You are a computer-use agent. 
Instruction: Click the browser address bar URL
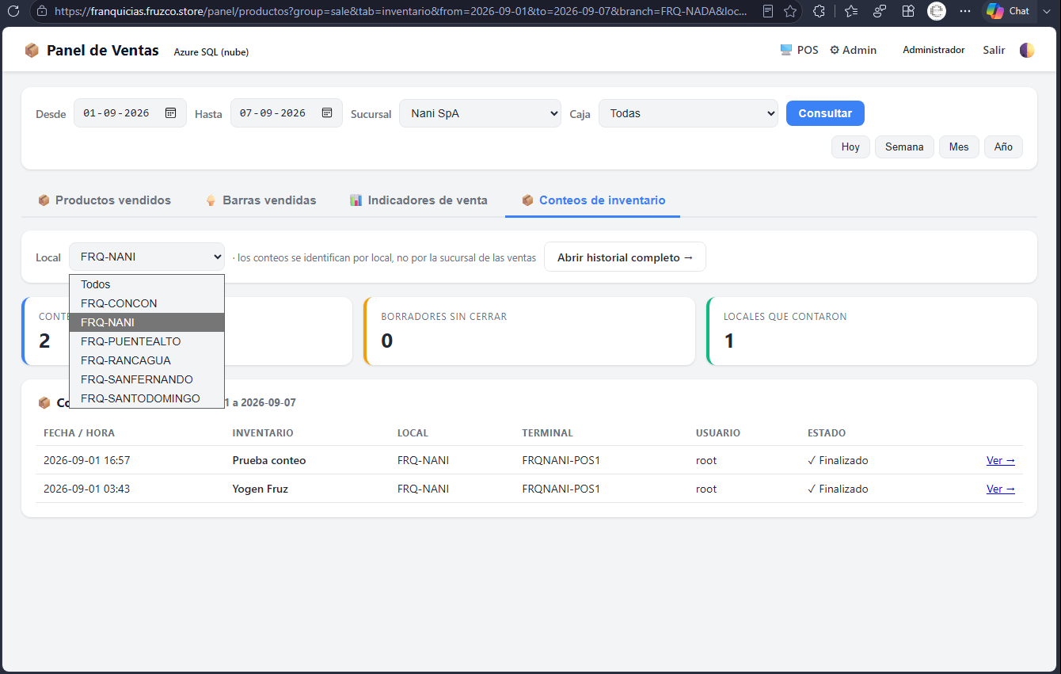pyautogui.click(x=401, y=11)
